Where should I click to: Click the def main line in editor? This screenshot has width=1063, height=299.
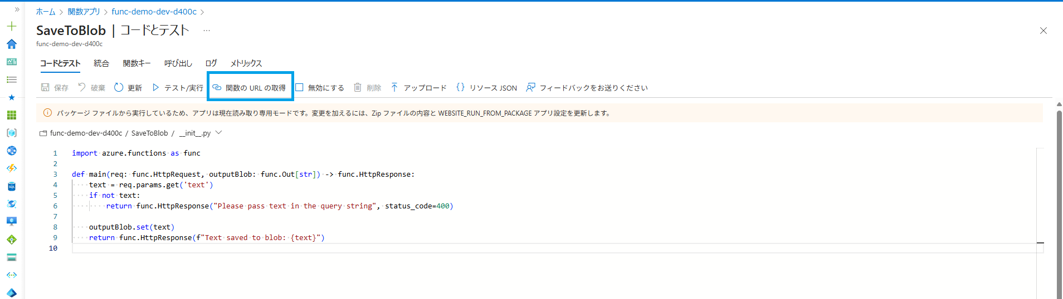(x=243, y=175)
